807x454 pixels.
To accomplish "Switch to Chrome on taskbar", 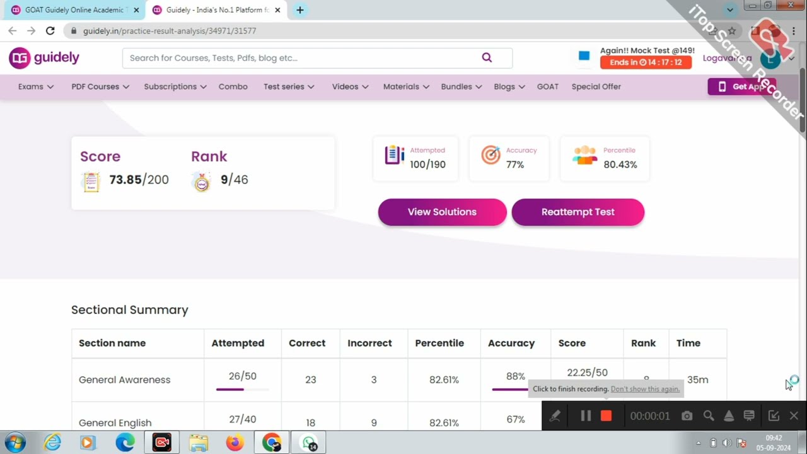I will 272,443.
